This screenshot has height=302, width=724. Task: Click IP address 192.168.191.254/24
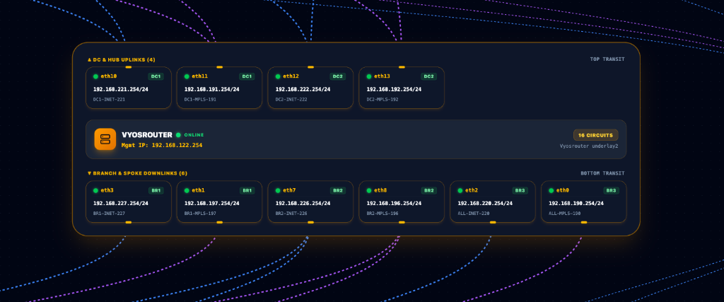click(211, 90)
